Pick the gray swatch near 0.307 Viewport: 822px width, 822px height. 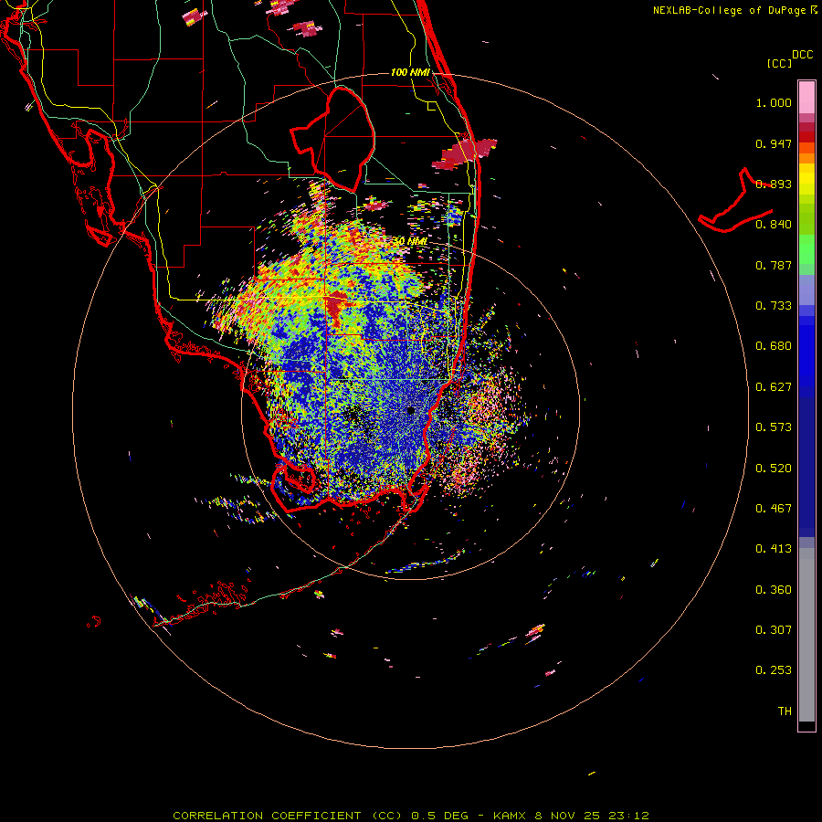pos(806,635)
